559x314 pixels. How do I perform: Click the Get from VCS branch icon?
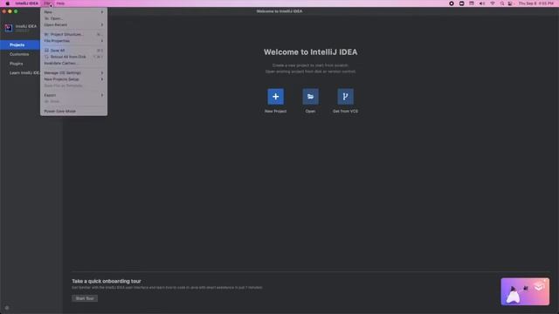click(x=346, y=97)
